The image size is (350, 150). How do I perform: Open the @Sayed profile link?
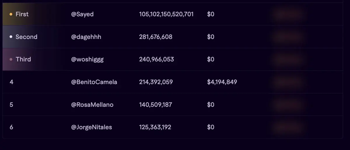(x=82, y=14)
